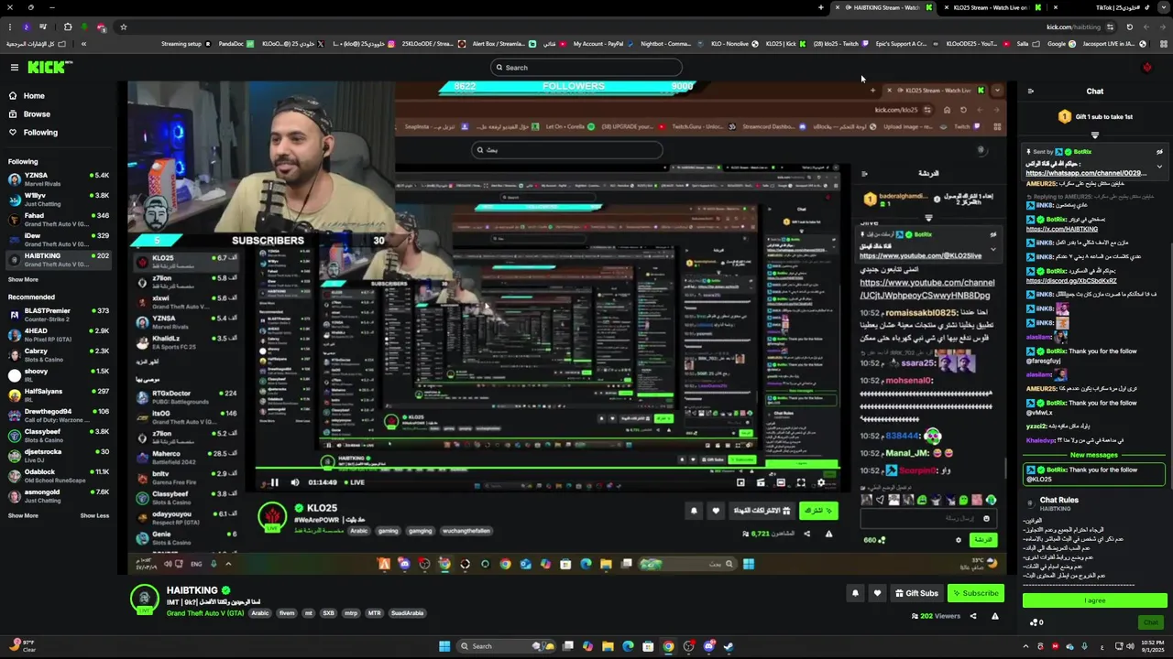Select the Arabic tag under HAIBTKING
This screenshot has height=659, width=1173.
point(260,613)
